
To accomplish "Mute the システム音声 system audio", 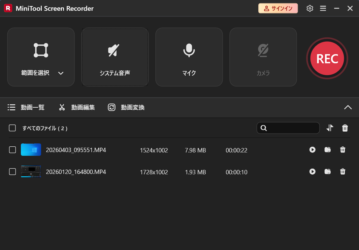I will click(115, 57).
